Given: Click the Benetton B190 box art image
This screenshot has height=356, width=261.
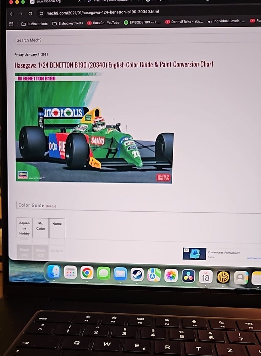Looking at the screenshot, I should (94, 128).
